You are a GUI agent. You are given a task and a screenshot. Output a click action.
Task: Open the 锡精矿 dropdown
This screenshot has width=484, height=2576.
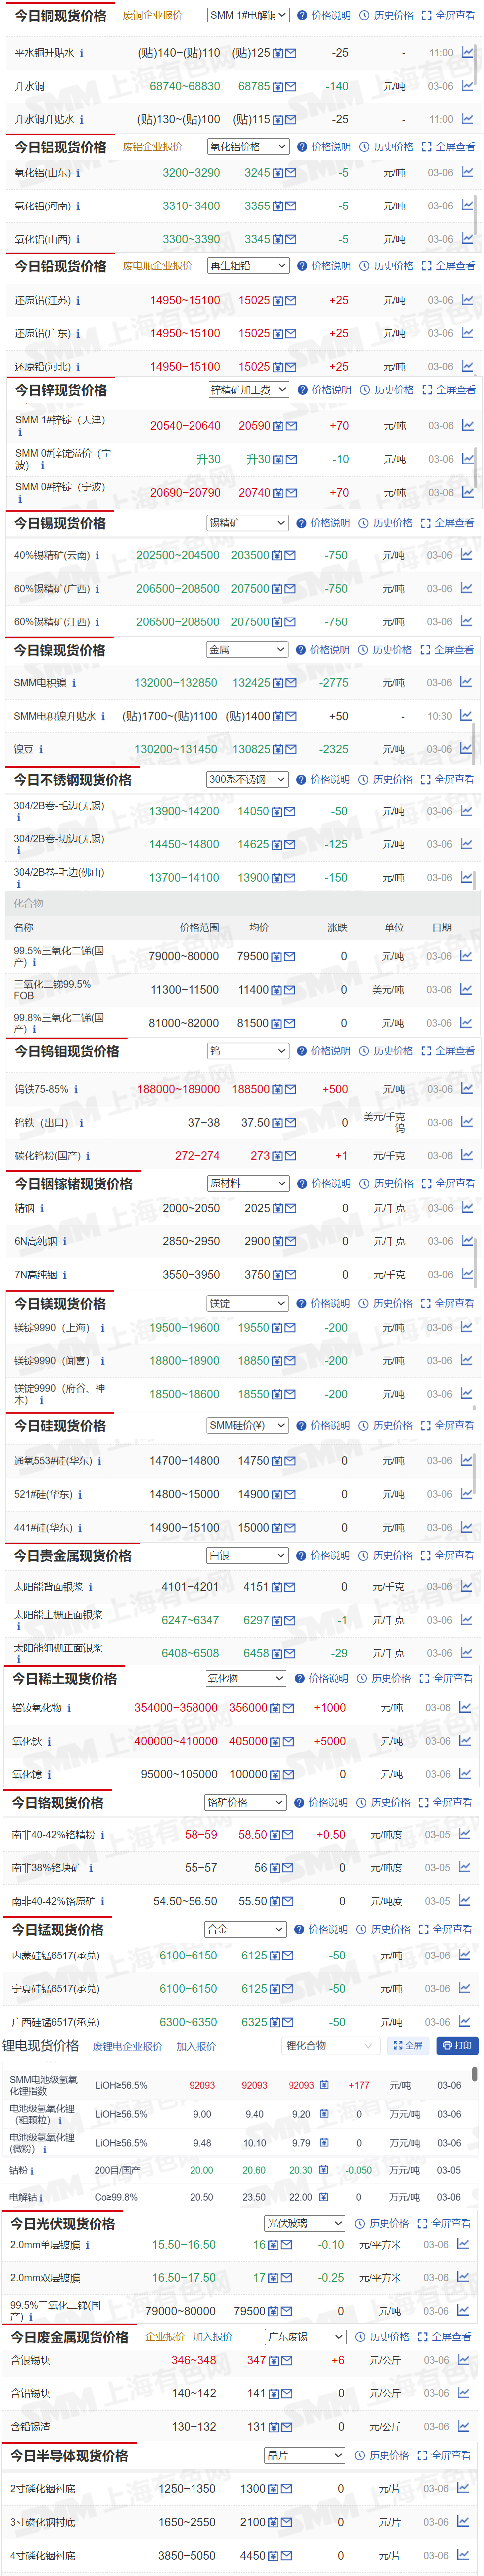(248, 523)
